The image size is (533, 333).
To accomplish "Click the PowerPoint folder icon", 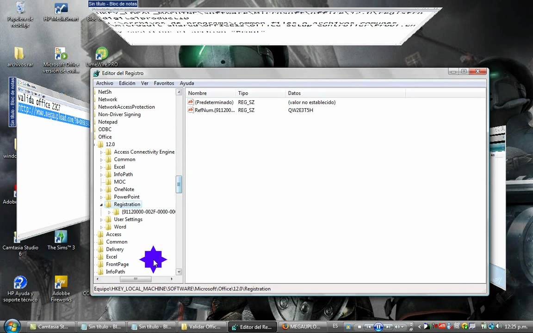I will click(108, 197).
